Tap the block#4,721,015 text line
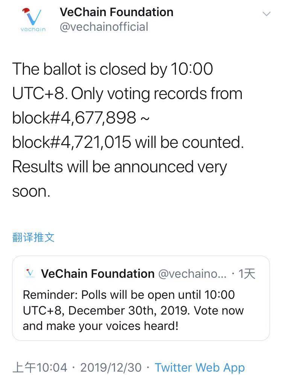This screenshot has height=375, width=282. [128, 142]
